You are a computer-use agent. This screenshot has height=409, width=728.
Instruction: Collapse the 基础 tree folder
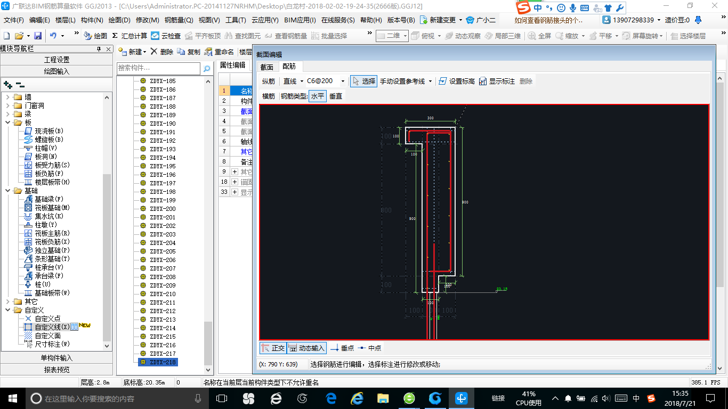(x=7, y=191)
